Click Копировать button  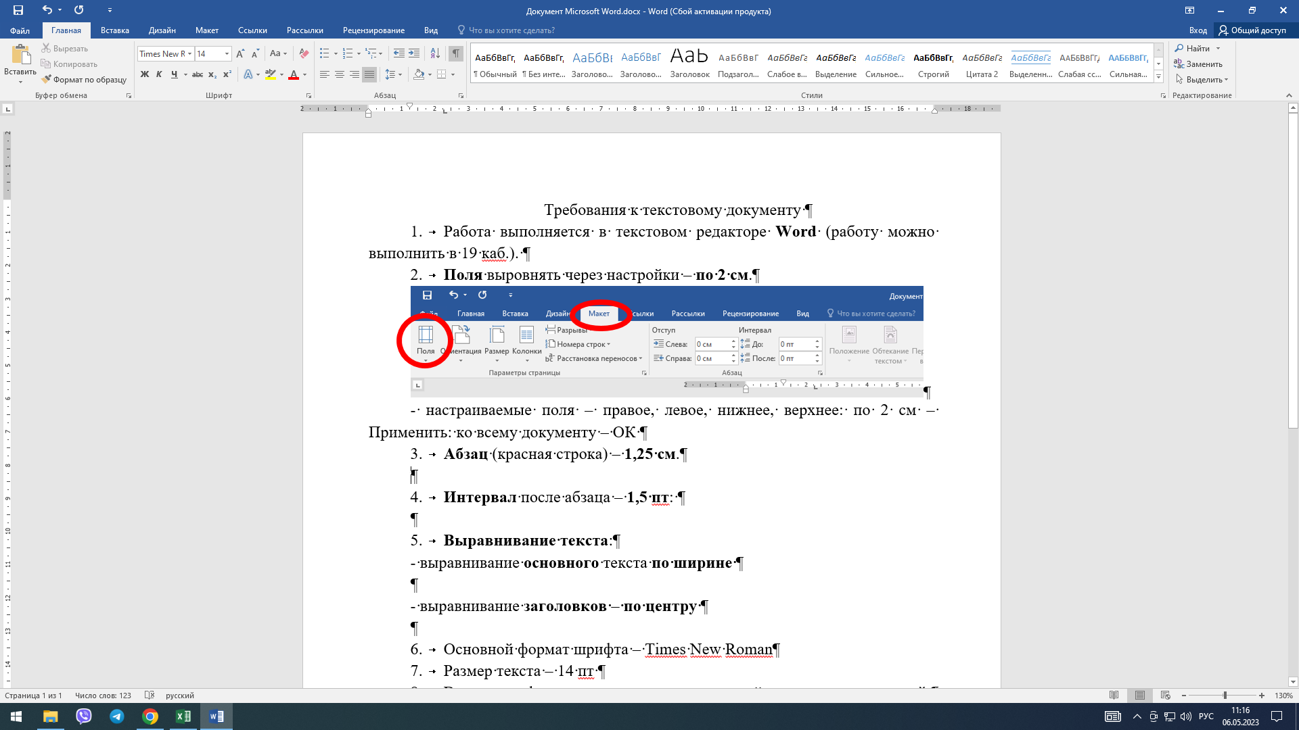[x=68, y=64]
